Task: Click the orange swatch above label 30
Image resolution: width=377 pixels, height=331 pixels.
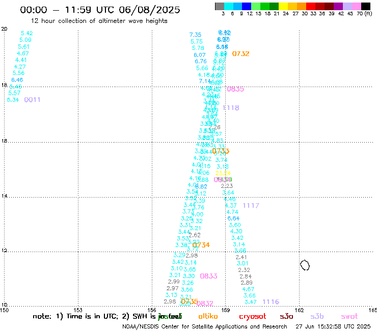Action: (302, 6)
